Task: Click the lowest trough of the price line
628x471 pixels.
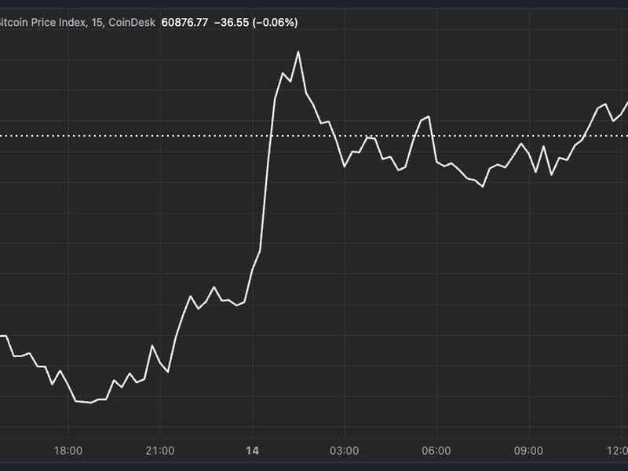Action: point(91,403)
